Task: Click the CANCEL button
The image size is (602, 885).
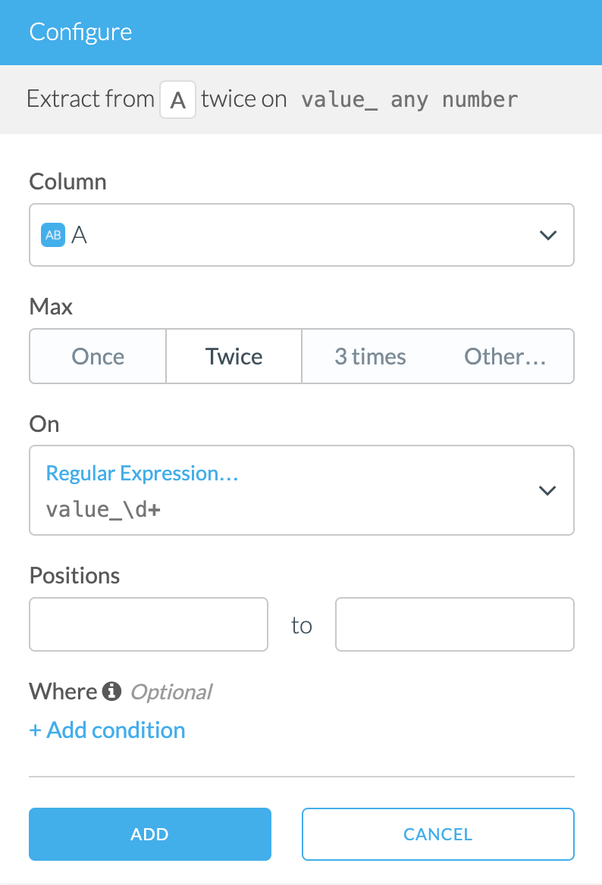Action: pos(437,833)
